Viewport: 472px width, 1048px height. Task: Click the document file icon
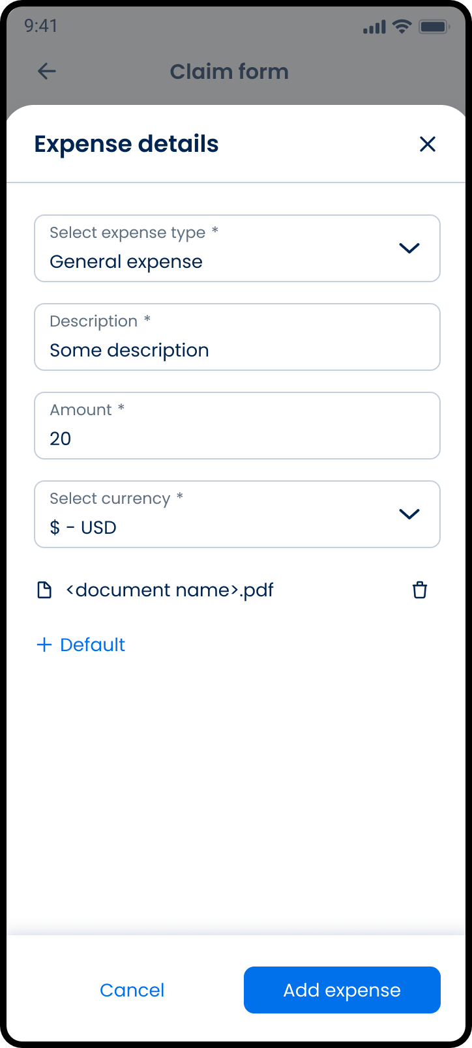point(44,590)
